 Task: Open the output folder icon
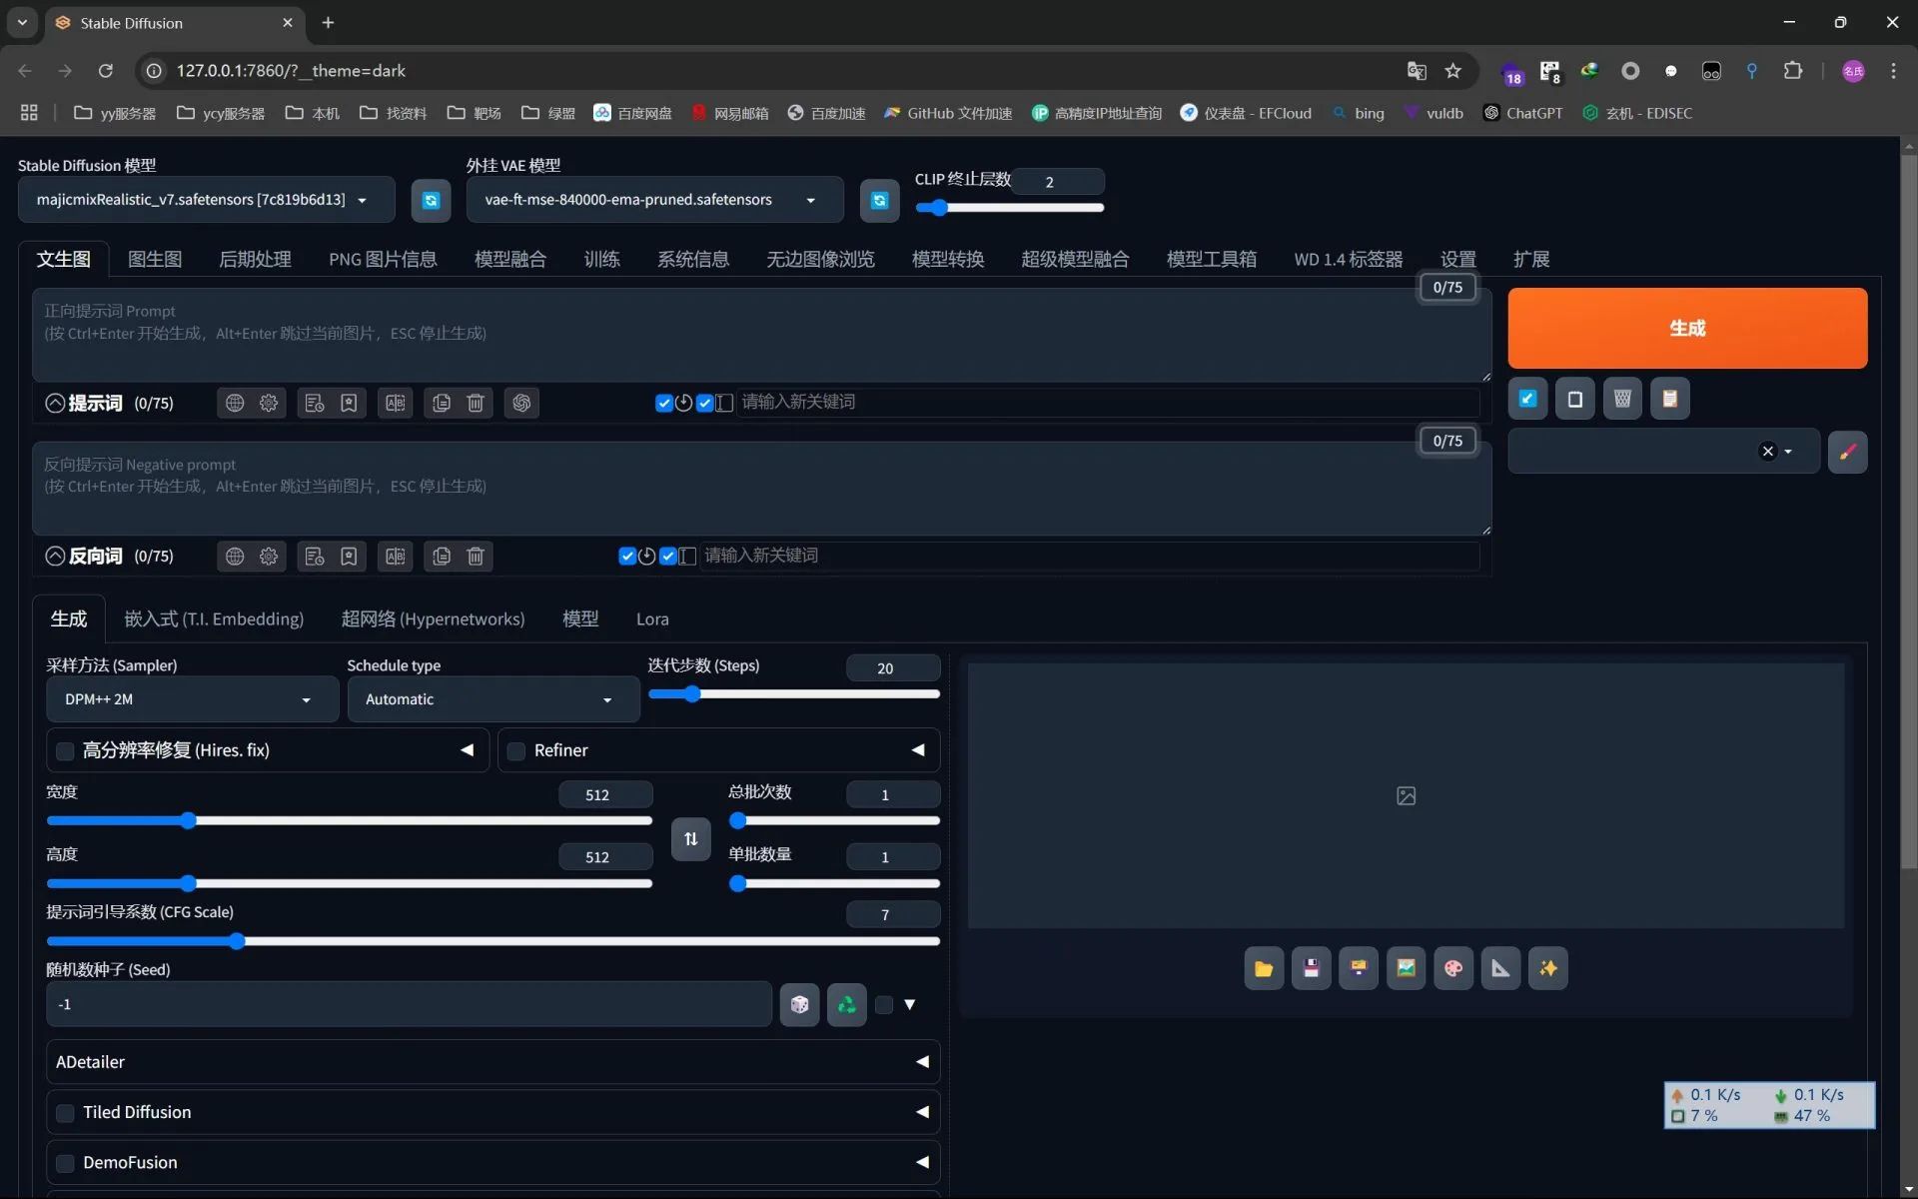[1264, 968]
